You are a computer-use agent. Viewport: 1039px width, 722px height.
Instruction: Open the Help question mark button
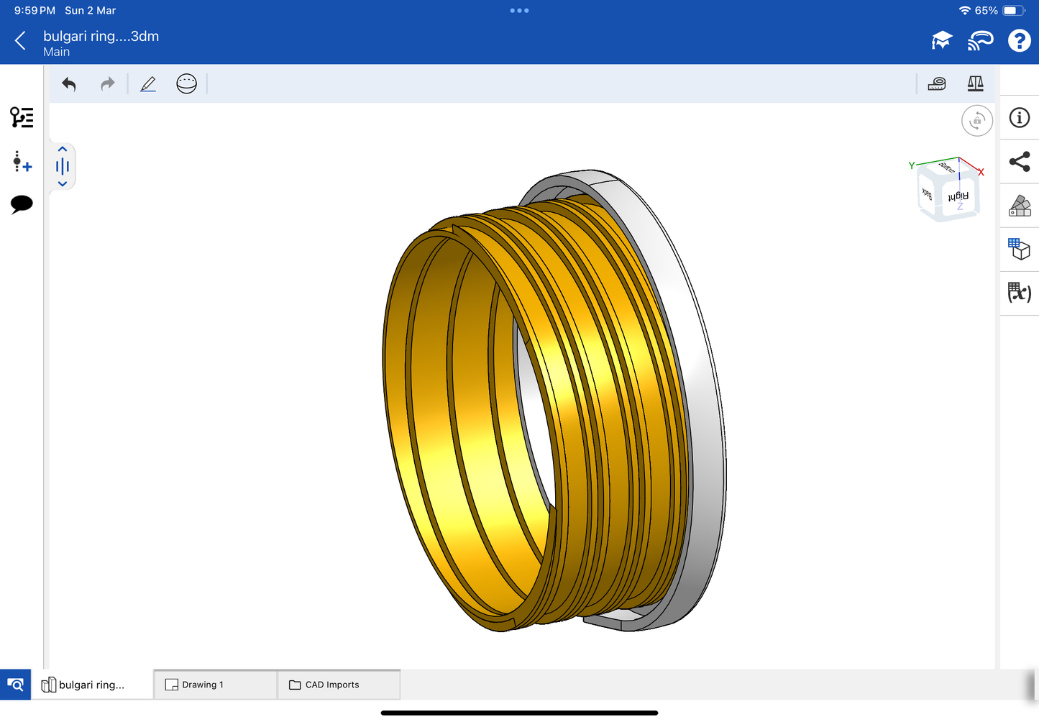1019,41
